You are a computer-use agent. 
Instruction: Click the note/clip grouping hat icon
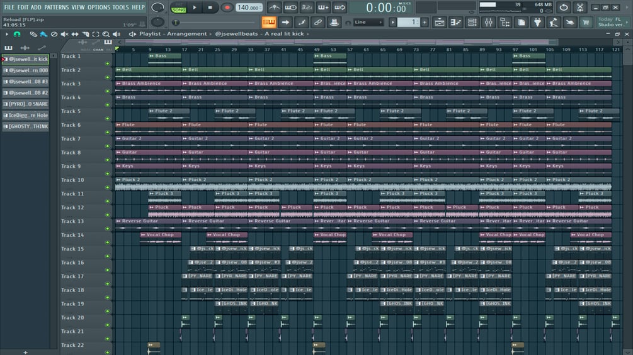pyautogui.click(x=334, y=22)
